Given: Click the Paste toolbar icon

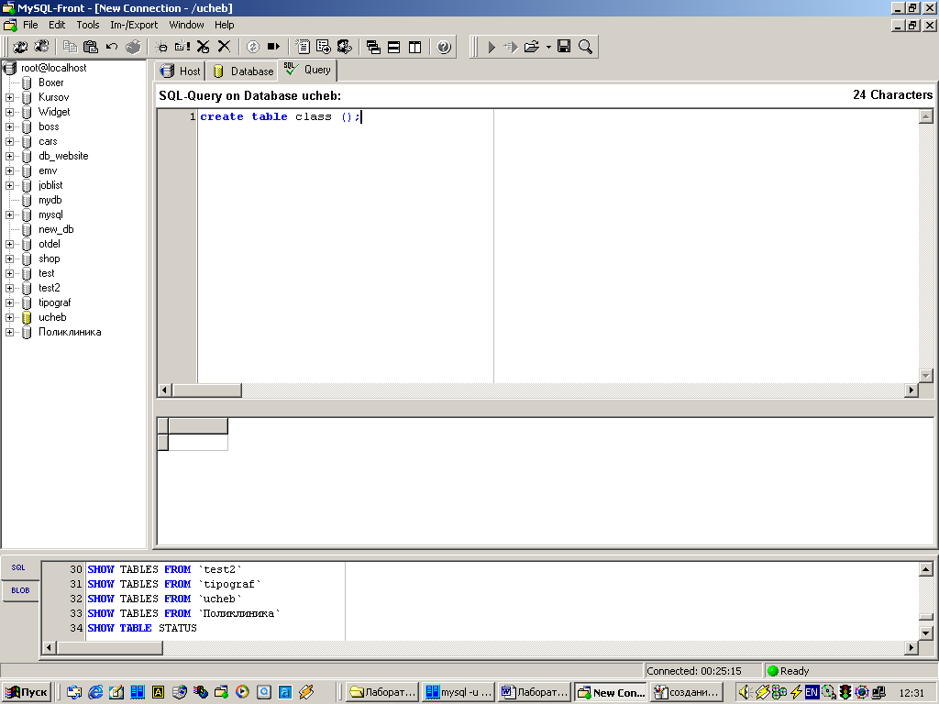Looking at the screenshot, I should pyautogui.click(x=91, y=47).
